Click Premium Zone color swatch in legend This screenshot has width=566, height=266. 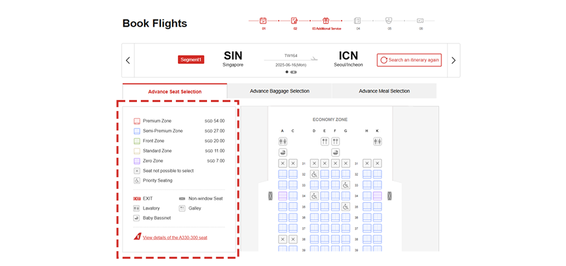(137, 121)
